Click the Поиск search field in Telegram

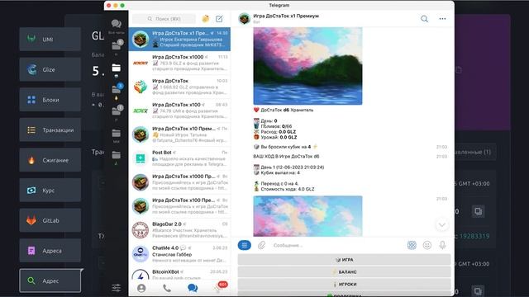pos(164,19)
